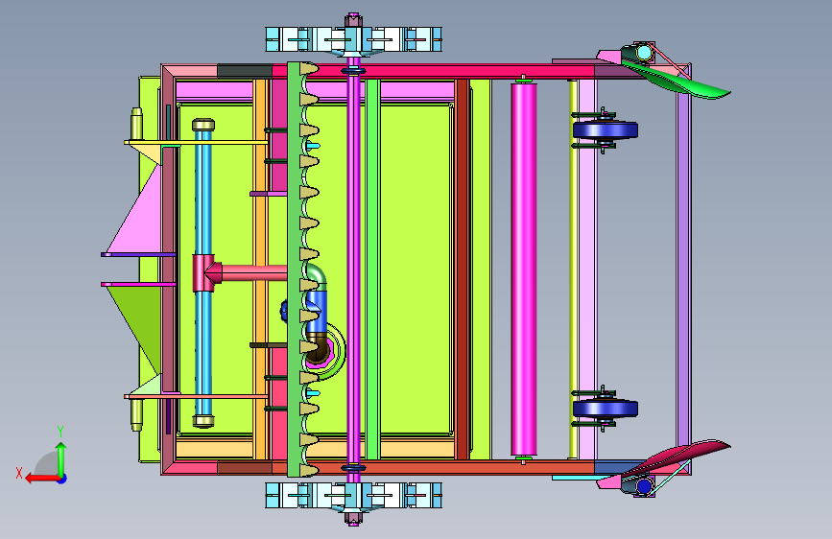The width and height of the screenshot is (832, 539).
Task: Click the "Y" label above the triad
Action: 60,432
